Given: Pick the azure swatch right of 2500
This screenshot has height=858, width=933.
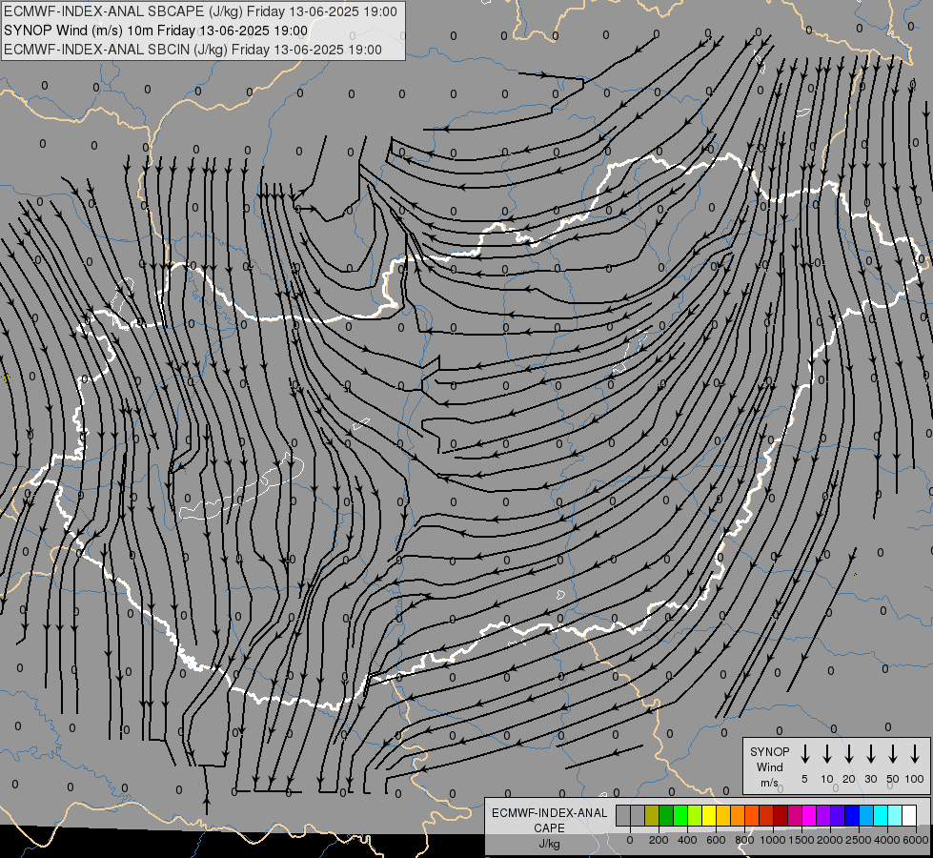Looking at the screenshot, I should [865, 815].
